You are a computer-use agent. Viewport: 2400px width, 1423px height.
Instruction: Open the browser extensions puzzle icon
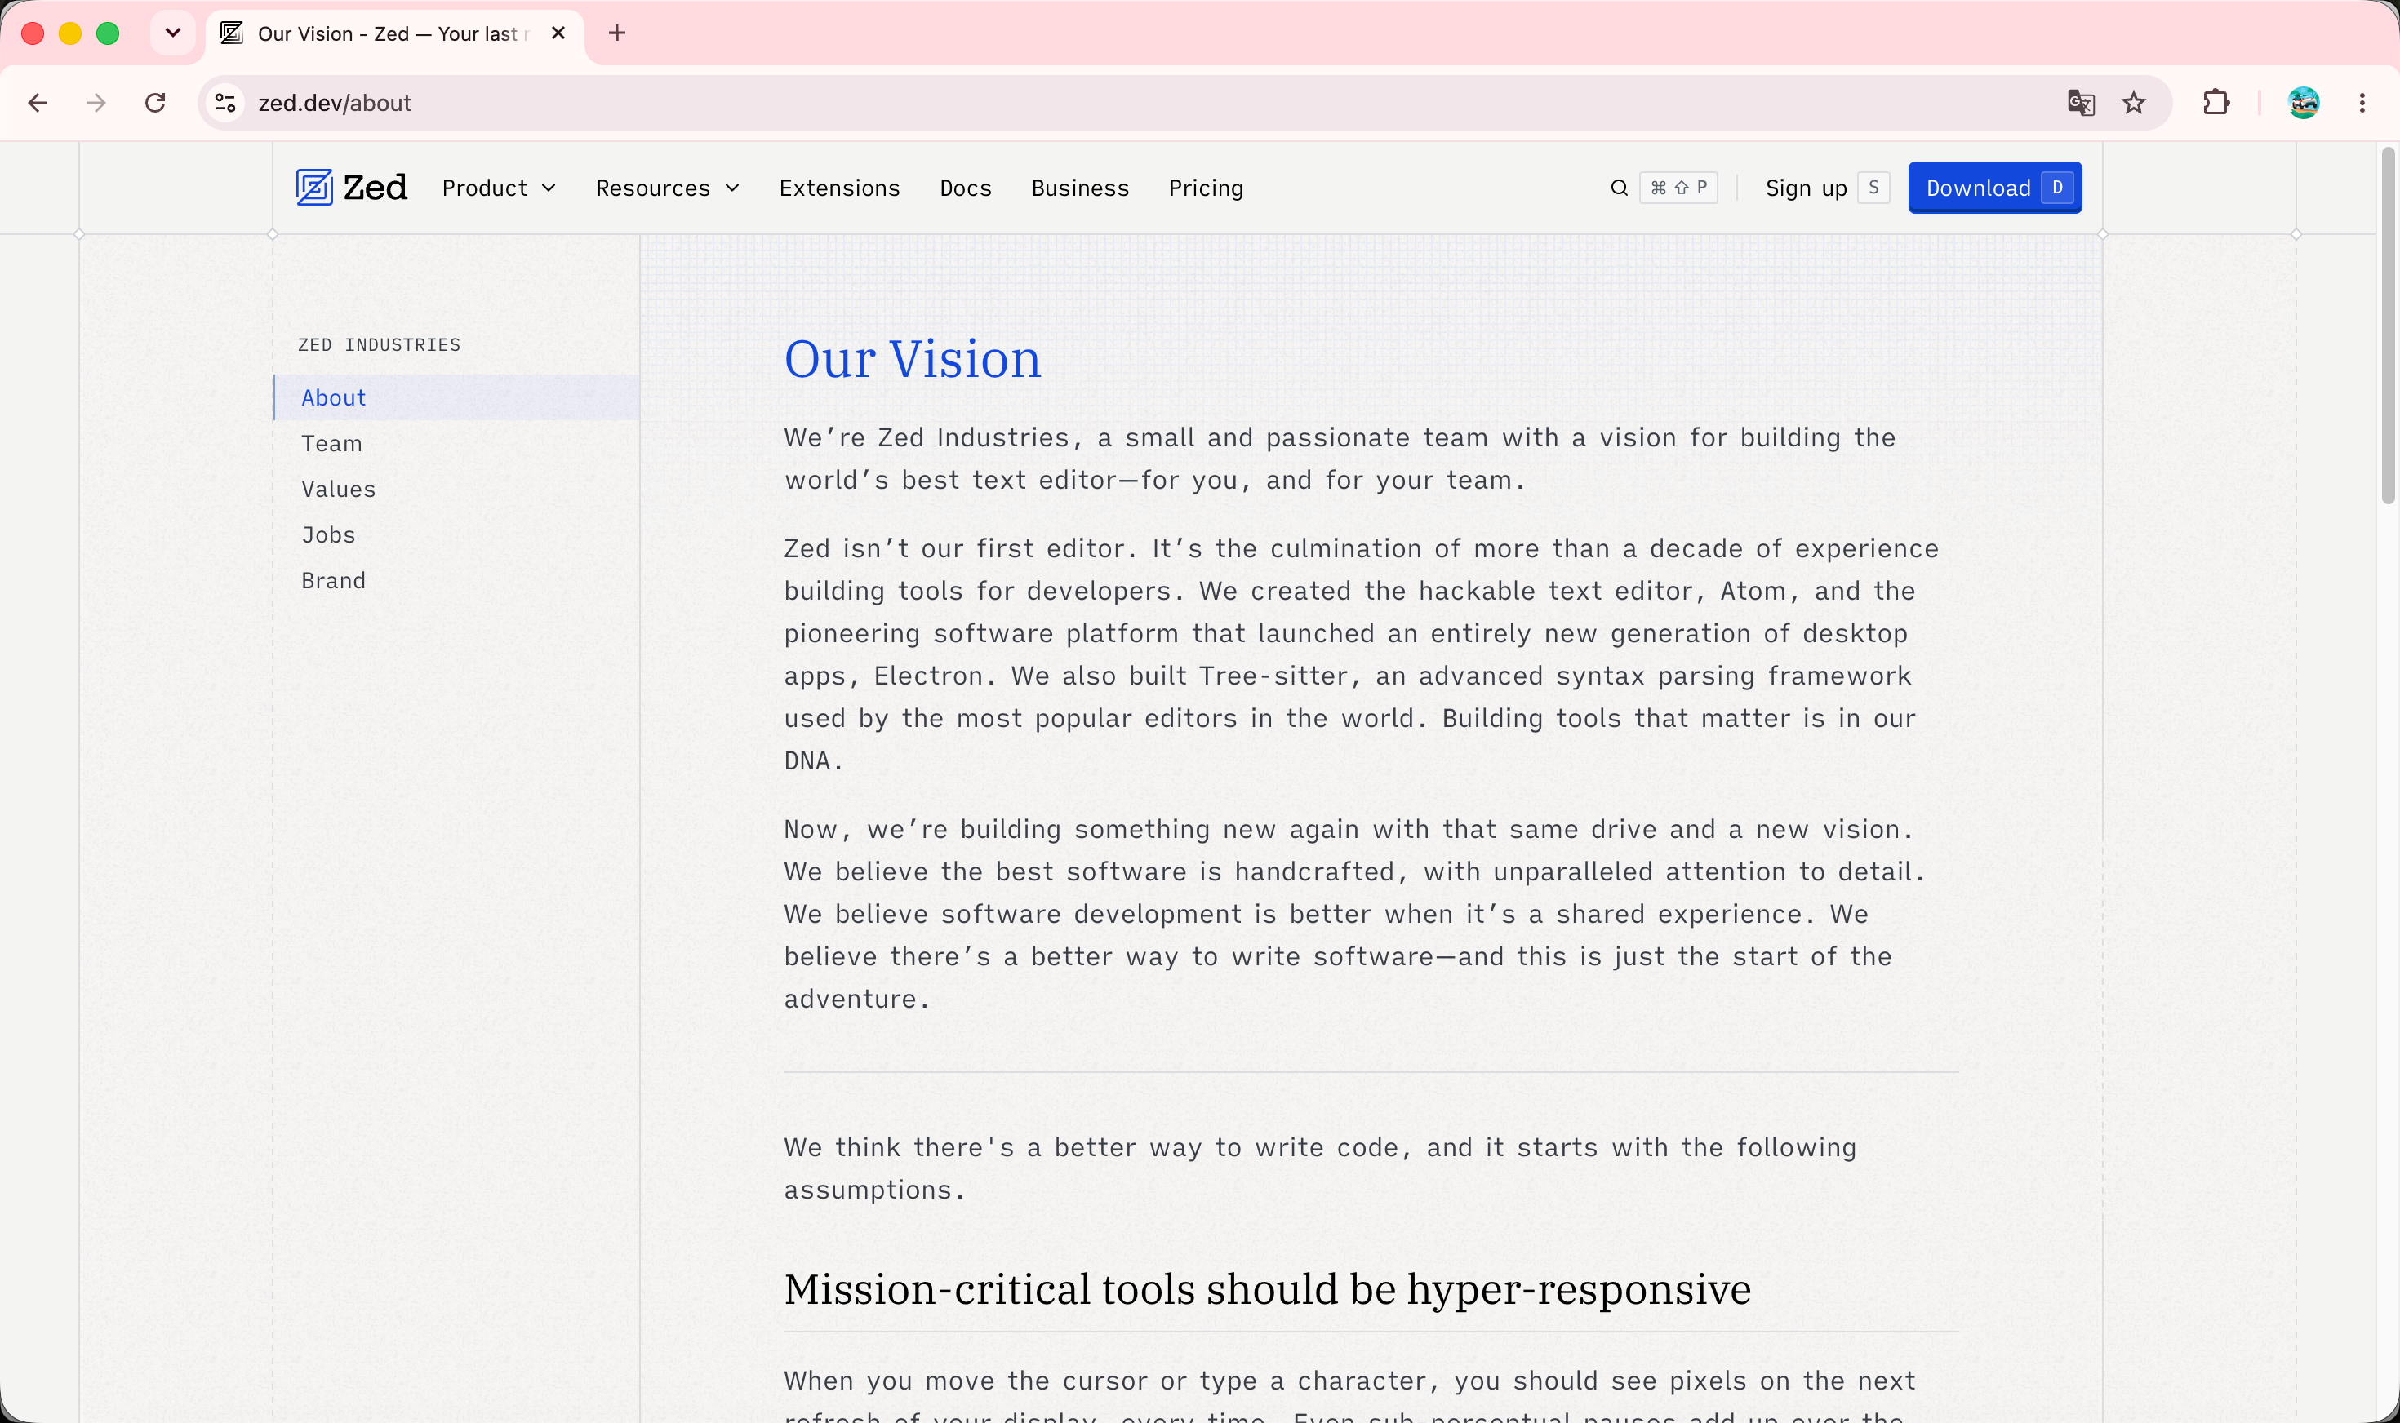click(x=2216, y=103)
